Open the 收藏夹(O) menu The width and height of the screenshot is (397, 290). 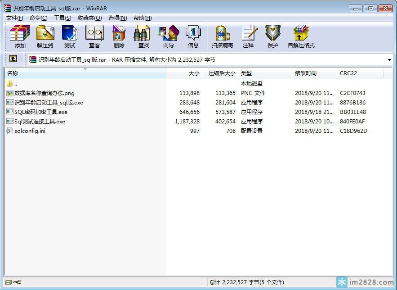point(89,18)
